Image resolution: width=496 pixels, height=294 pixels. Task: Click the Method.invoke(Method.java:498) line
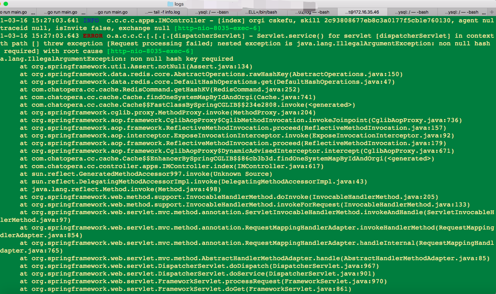(x=120, y=189)
